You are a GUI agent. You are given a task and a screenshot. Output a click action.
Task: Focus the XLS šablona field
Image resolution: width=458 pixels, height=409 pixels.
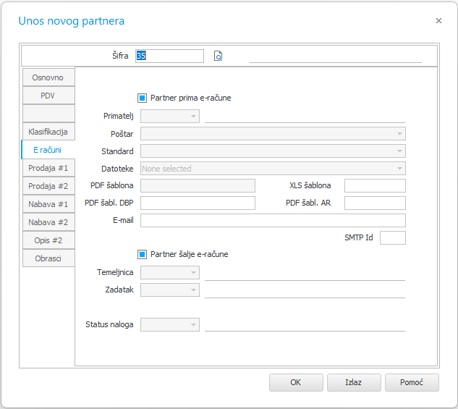pos(375,186)
